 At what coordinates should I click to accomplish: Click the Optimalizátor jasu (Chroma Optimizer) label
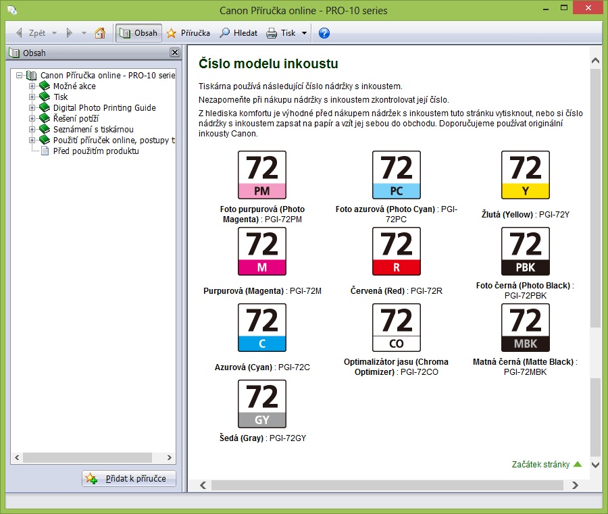[x=397, y=367]
